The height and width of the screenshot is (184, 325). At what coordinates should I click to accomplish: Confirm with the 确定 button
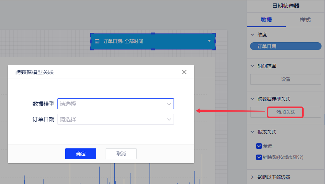[80, 154]
